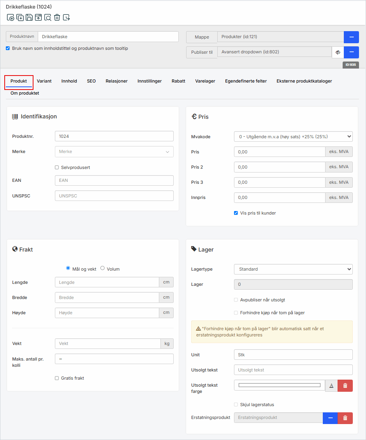366x440 pixels.
Task: Clear the Utsolgt tekst farge with trash icon
Action: pyautogui.click(x=345, y=385)
